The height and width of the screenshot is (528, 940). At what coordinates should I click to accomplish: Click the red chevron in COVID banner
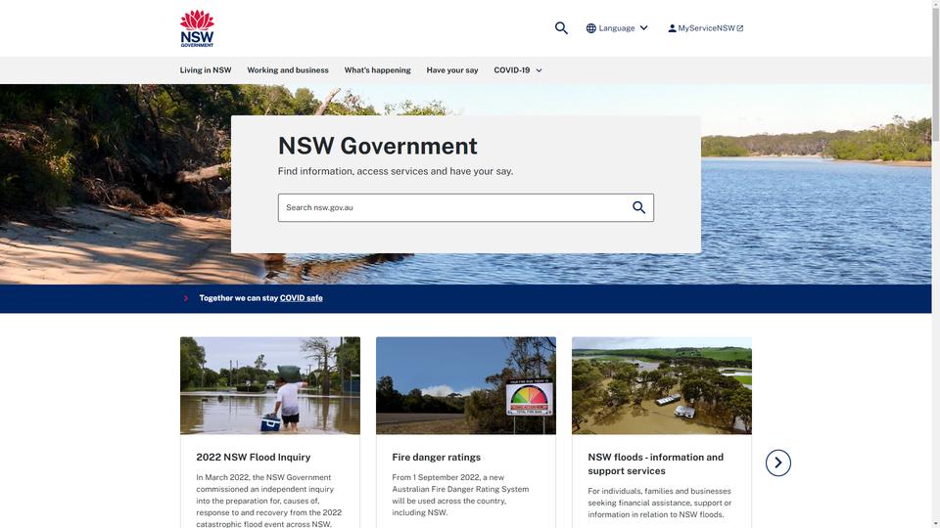point(186,298)
